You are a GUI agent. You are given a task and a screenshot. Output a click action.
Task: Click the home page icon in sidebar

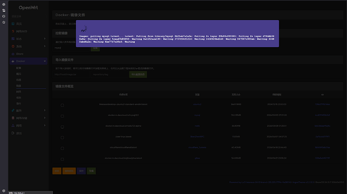click(13, 24)
